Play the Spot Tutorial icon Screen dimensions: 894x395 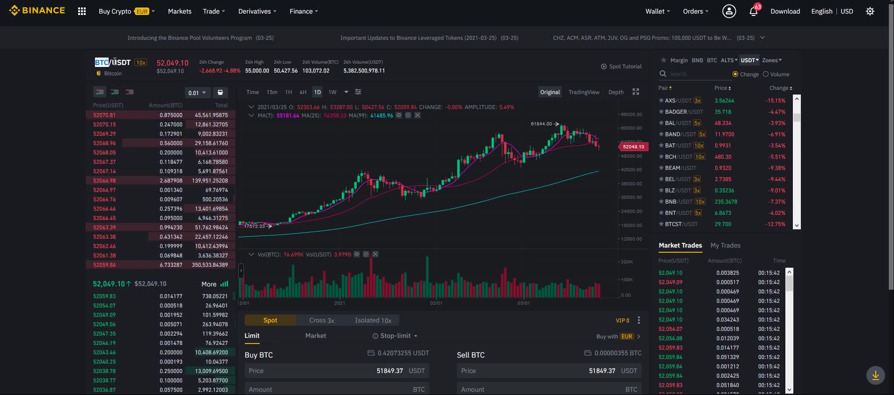click(x=604, y=66)
